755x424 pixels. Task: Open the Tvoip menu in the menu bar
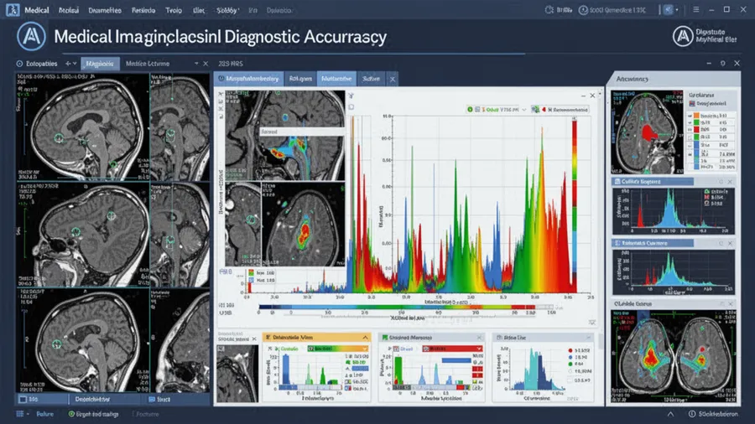[x=174, y=10]
